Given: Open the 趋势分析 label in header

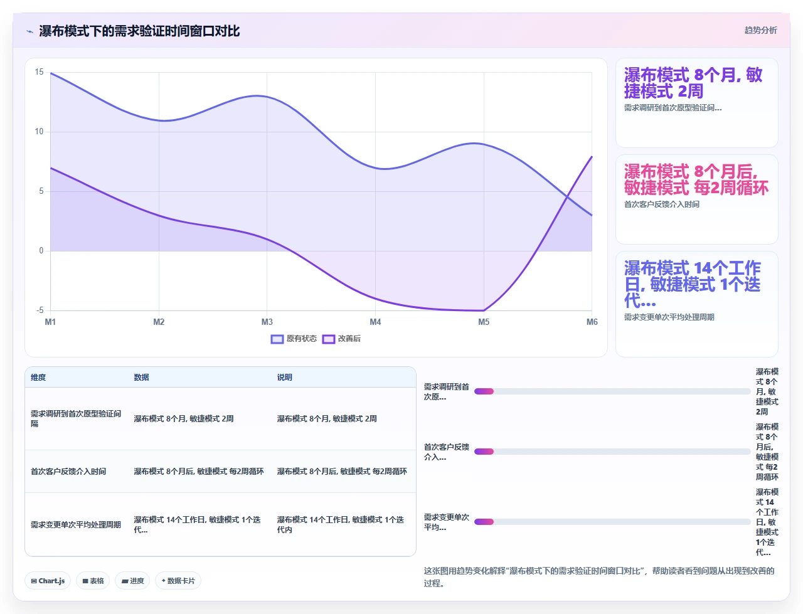Looking at the screenshot, I should coord(760,30).
